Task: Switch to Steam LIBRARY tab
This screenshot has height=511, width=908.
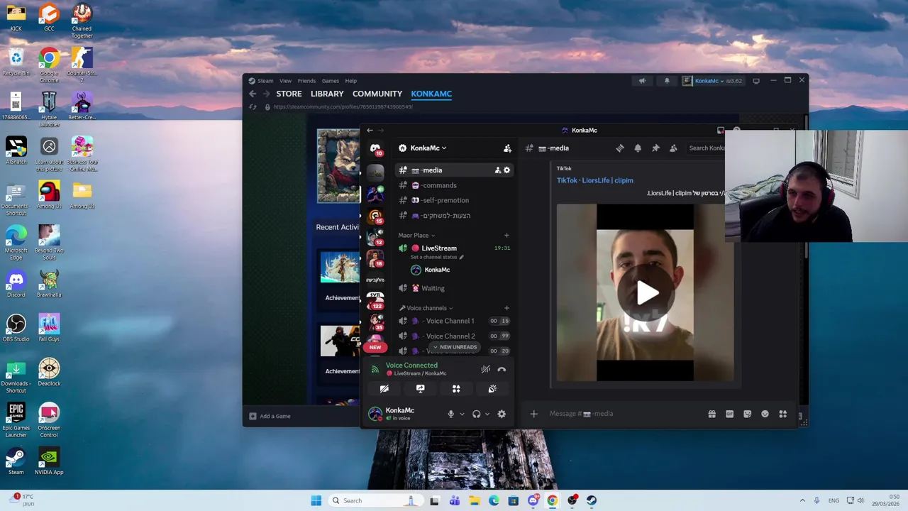Action: point(327,94)
